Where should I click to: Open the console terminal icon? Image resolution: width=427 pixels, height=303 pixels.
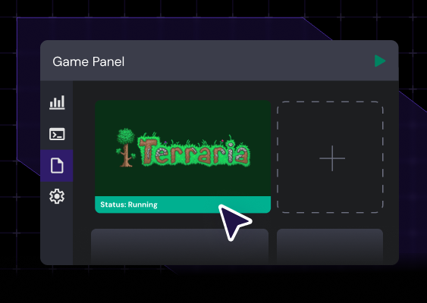point(57,134)
